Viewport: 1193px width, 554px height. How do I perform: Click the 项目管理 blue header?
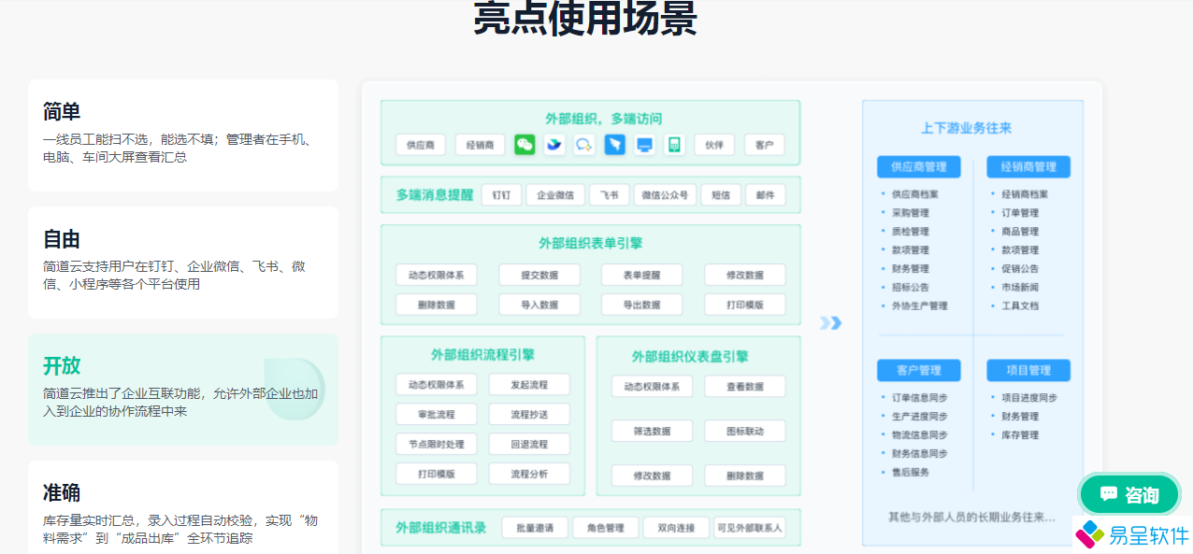click(1028, 370)
